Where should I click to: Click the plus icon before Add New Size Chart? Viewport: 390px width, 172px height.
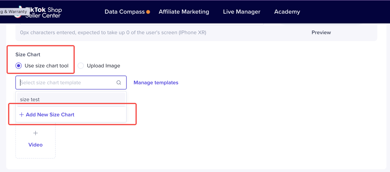click(x=22, y=115)
